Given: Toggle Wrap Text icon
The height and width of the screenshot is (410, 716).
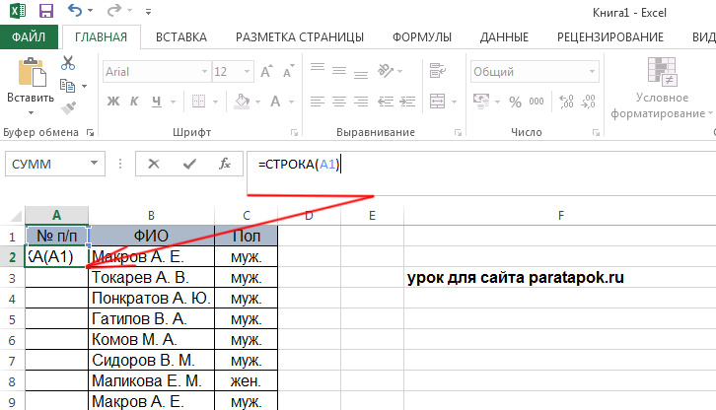Looking at the screenshot, I should 438,70.
